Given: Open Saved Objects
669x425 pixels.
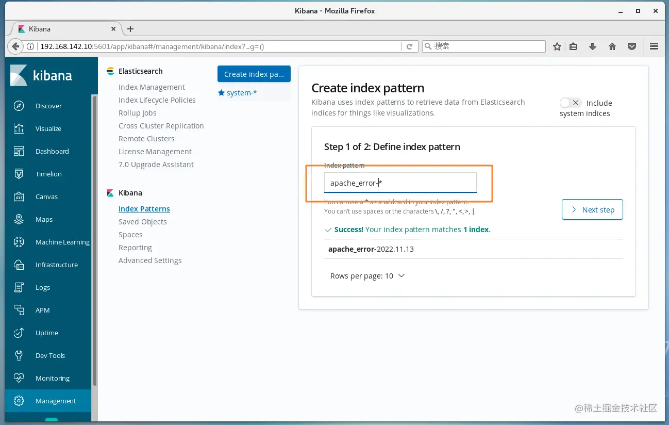Looking at the screenshot, I should click(x=143, y=222).
